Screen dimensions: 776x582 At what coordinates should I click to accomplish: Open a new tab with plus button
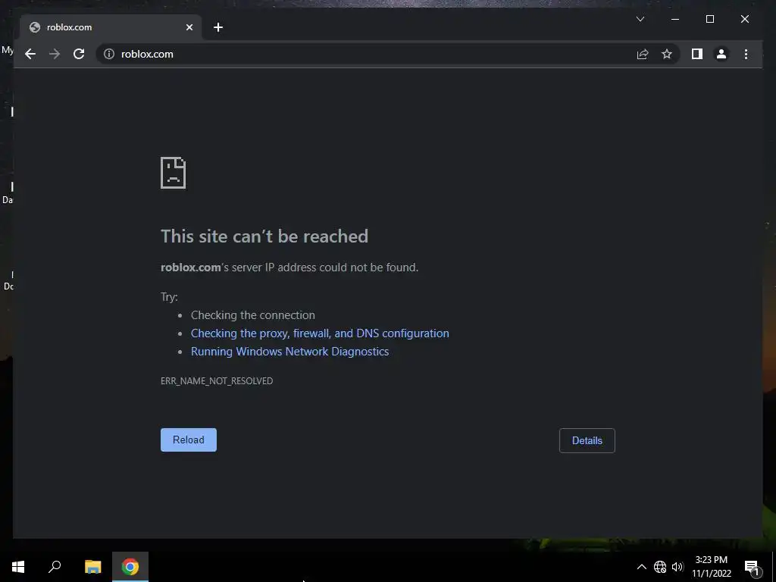click(x=218, y=27)
